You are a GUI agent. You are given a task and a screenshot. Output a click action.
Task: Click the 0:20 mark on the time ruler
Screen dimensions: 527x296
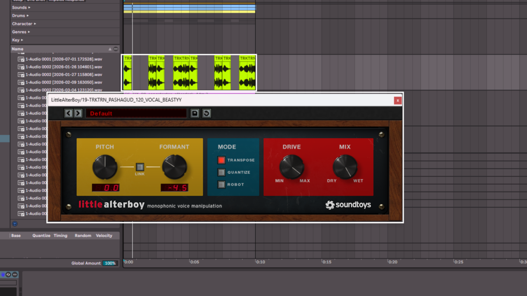click(x=393, y=262)
